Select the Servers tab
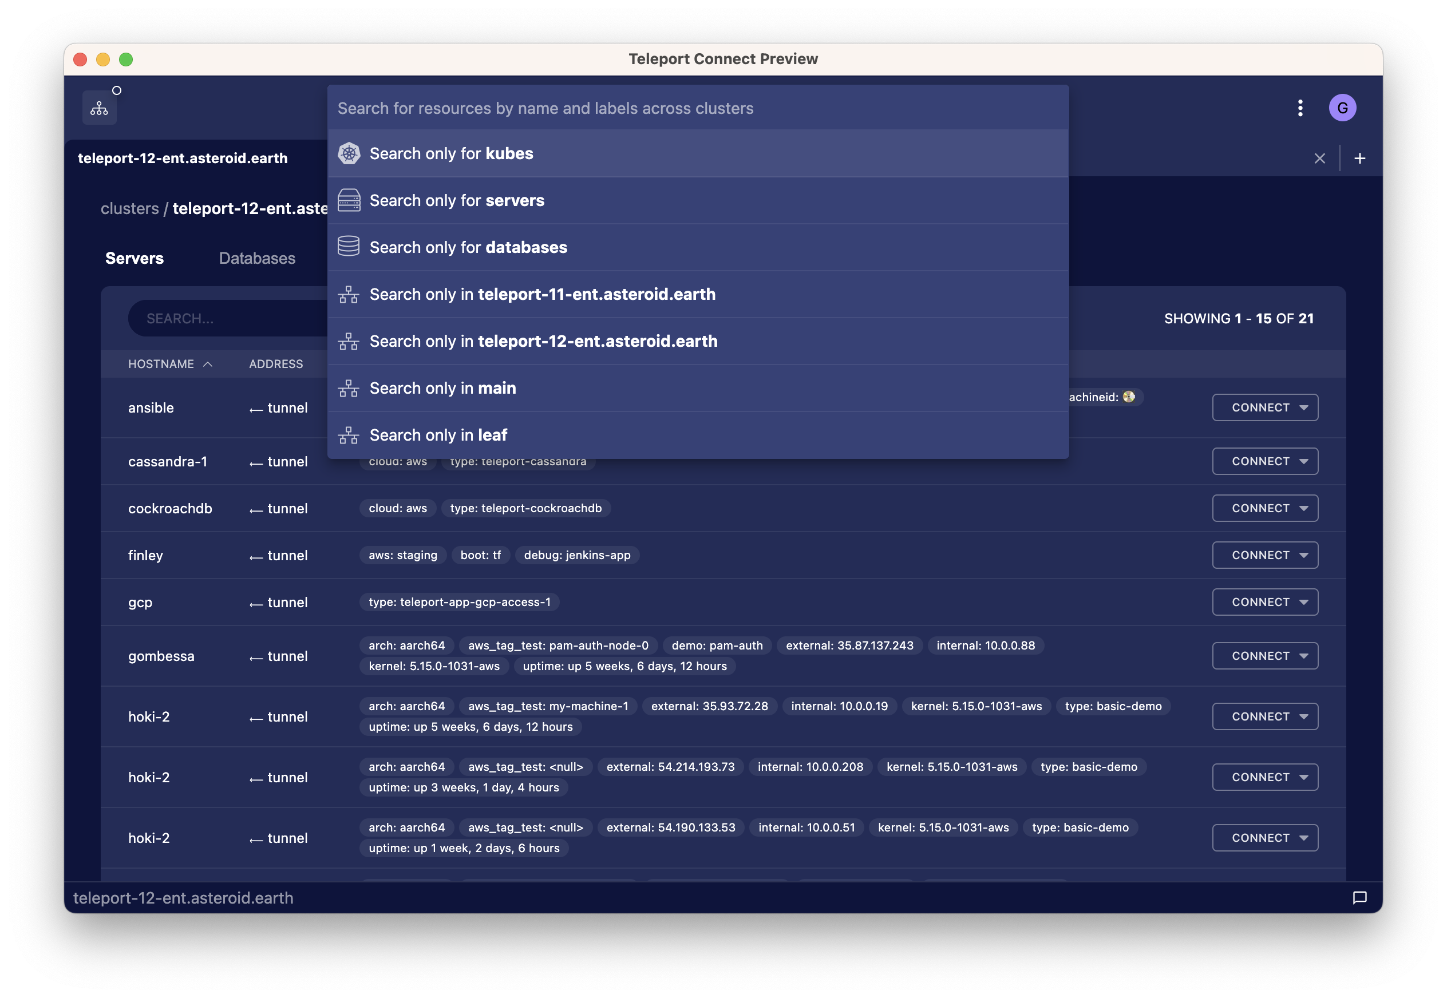This screenshot has height=998, width=1447. 135,258
